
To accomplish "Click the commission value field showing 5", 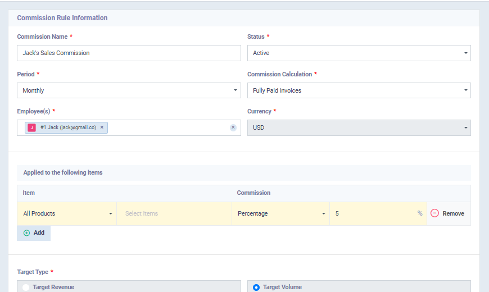I will (378, 213).
